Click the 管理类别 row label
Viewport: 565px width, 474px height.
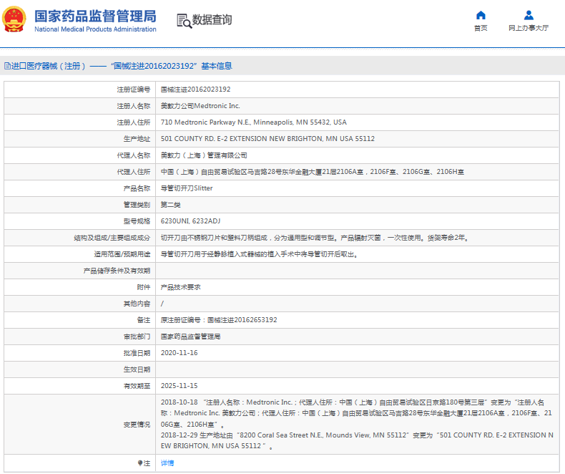(137, 205)
